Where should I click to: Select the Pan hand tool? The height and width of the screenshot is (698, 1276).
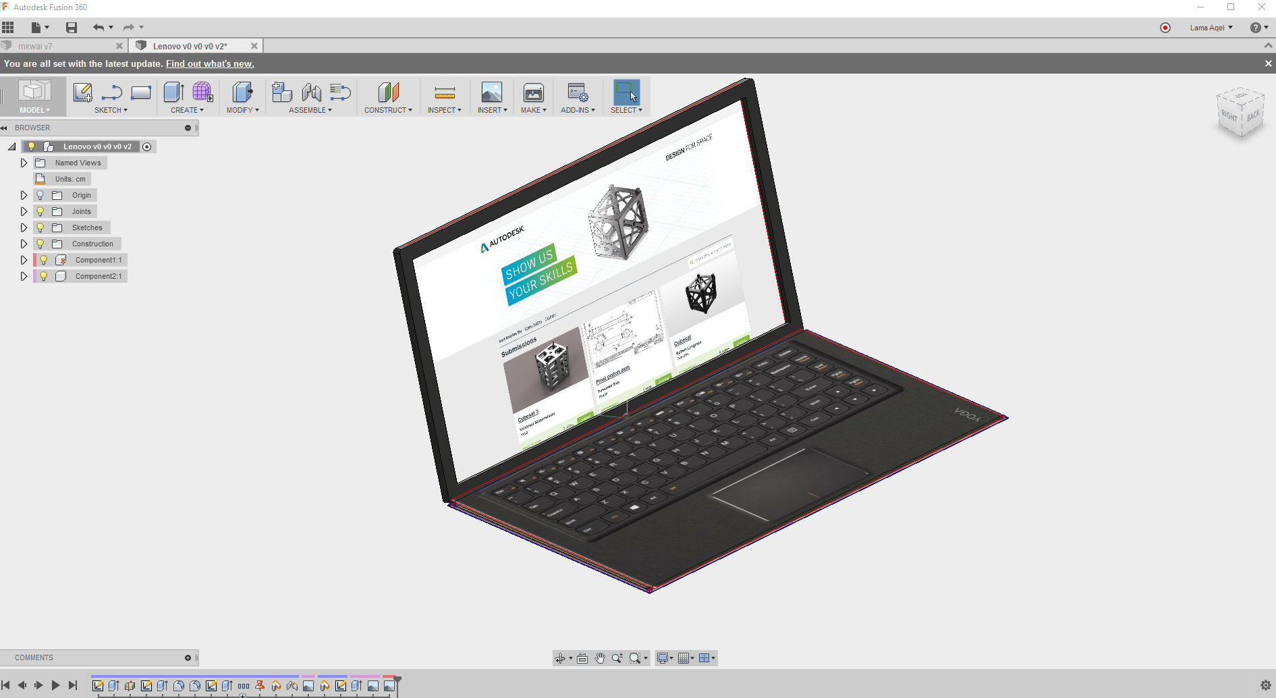pyautogui.click(x=600, y=658)
